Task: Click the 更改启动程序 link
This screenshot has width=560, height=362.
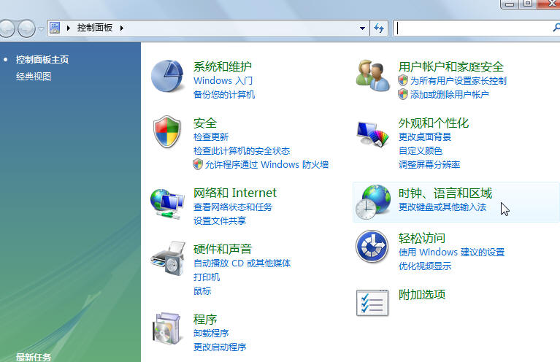Action: [x=220, y=347]
